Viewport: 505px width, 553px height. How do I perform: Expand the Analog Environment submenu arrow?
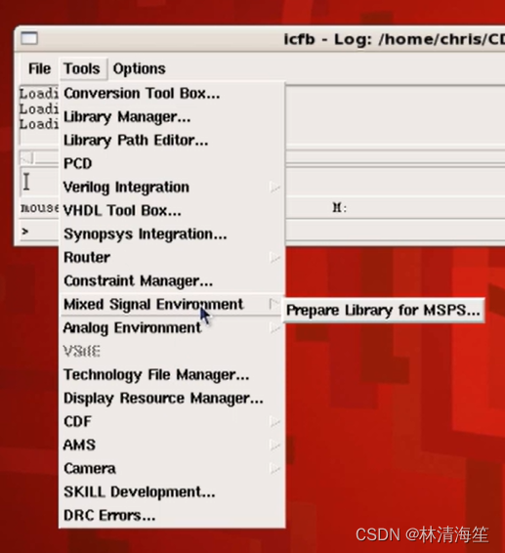[x=274, y=328]
